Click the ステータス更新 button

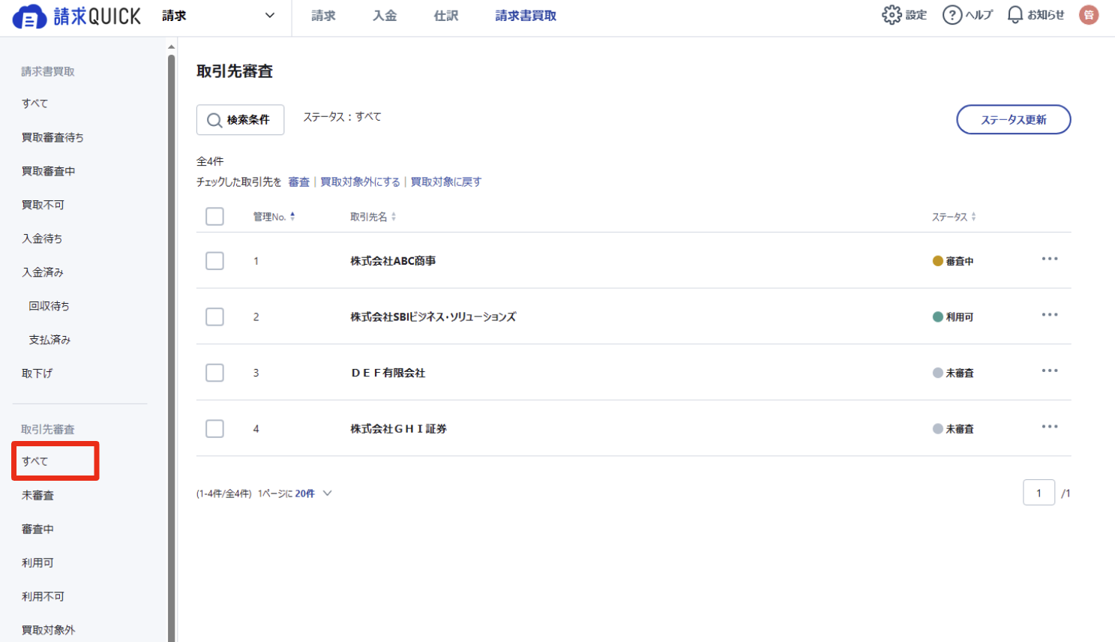point(1014,120)
